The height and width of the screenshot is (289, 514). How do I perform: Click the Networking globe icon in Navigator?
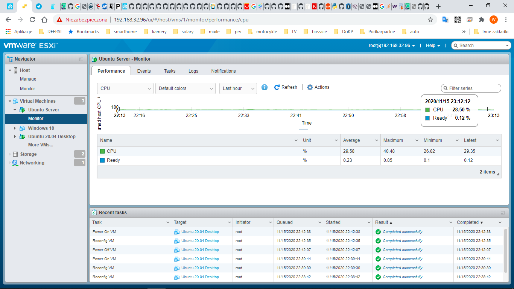pyautogui.click(x=15, y=163)
